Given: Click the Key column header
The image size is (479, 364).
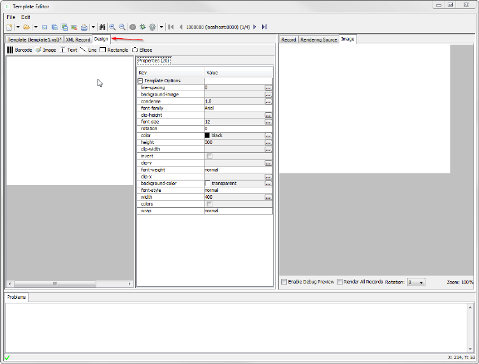Looking at the screenshot, I should coord(170,73).
